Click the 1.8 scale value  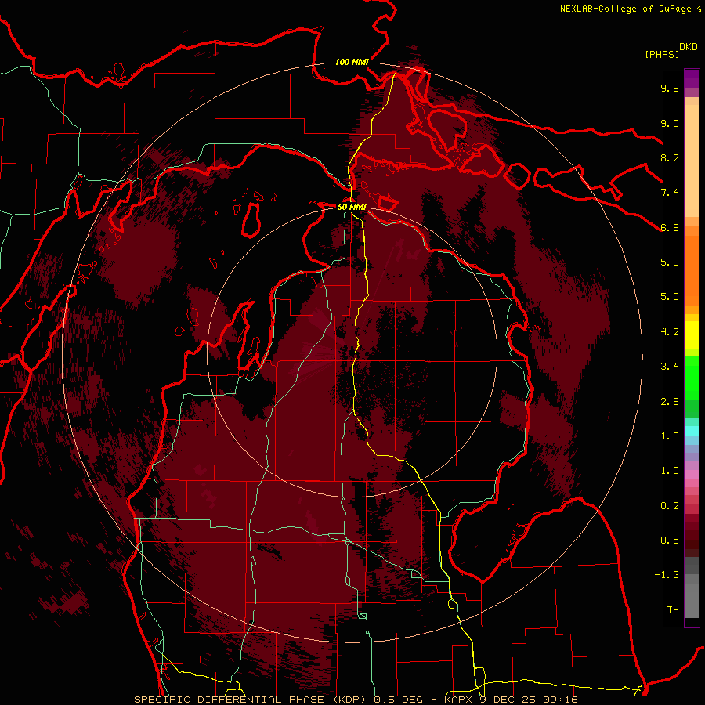pos(670,436)
